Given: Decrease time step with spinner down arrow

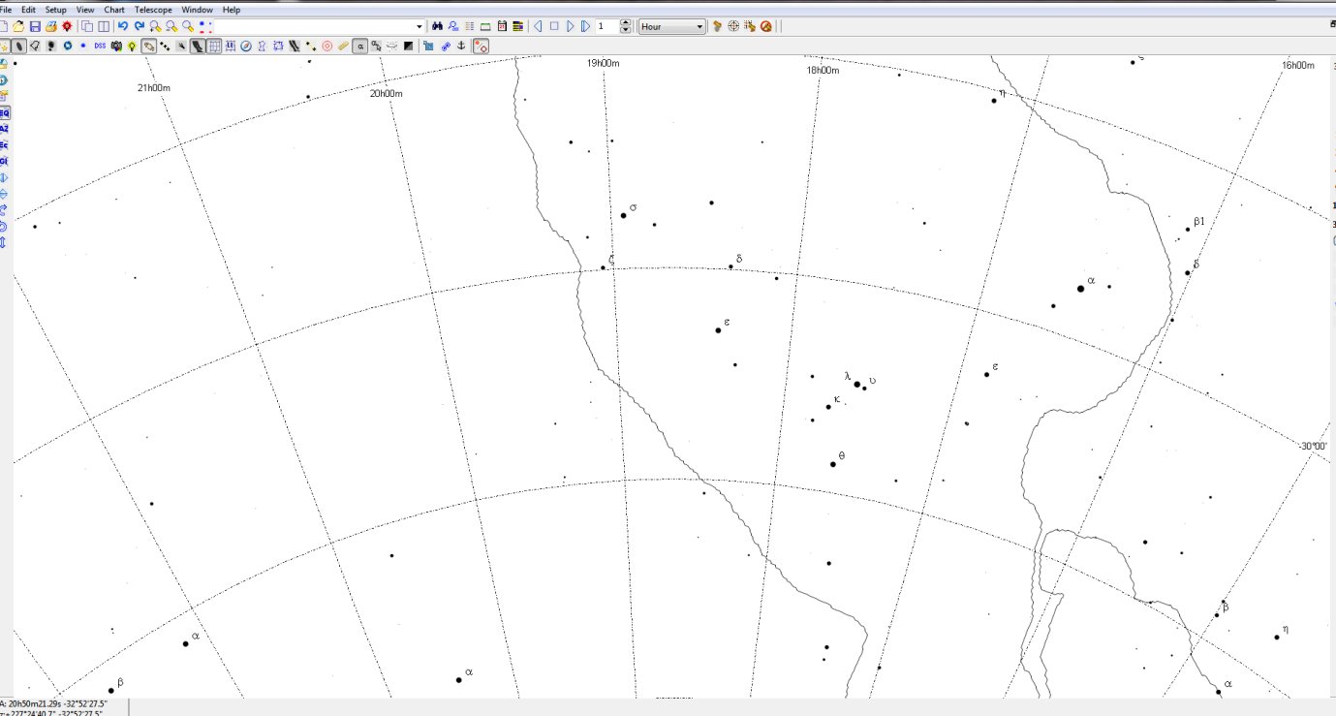Looking at the screenshot, I should pos(626,30).
